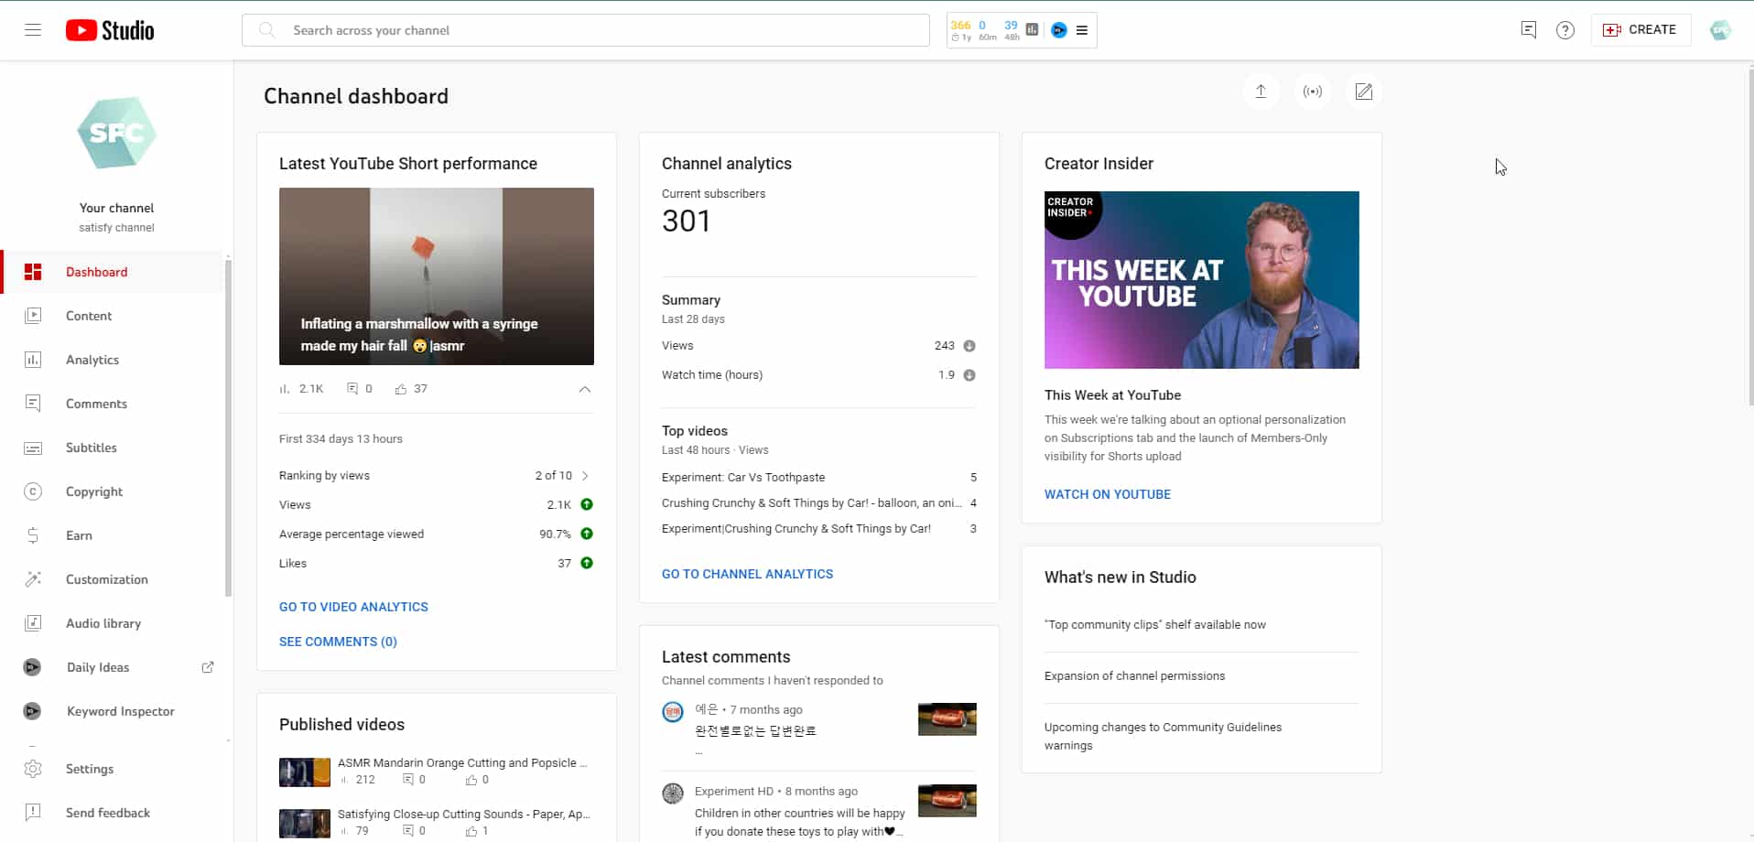Open the create post pencil icon
1754x842 pixels.
1363,92
